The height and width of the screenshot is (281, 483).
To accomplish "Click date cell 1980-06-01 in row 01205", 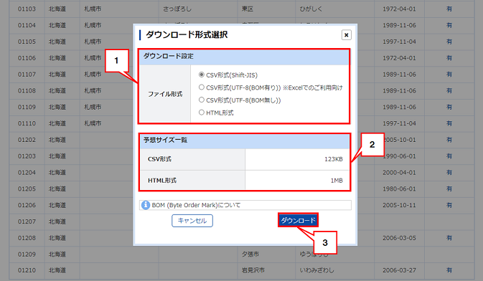I will [x=399, y=189].
